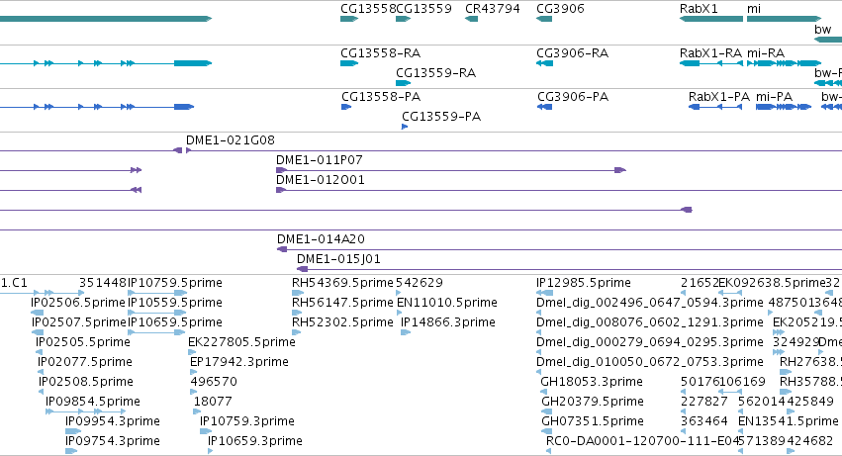842x456 pixels.
Task: Select the IP09954.3prime EST bar
Action: pos(73,431)
